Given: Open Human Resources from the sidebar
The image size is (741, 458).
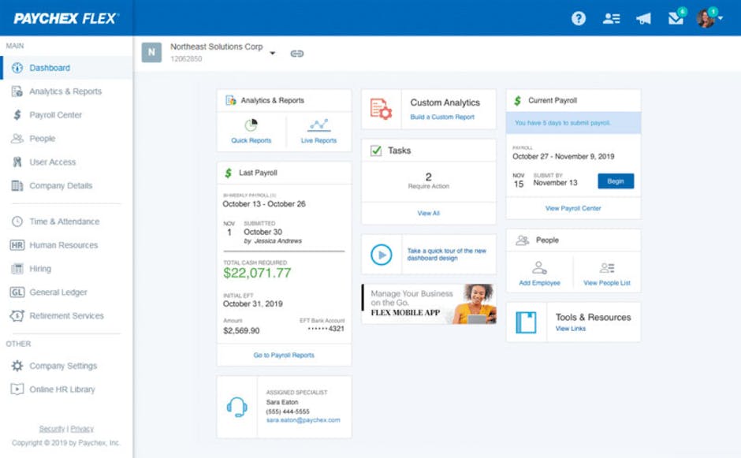Looking at the screenshot, I should click(x=65, y=244).
